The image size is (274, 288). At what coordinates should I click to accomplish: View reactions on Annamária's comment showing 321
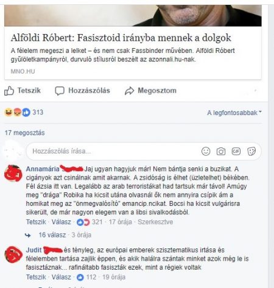[x=90, y=222]
